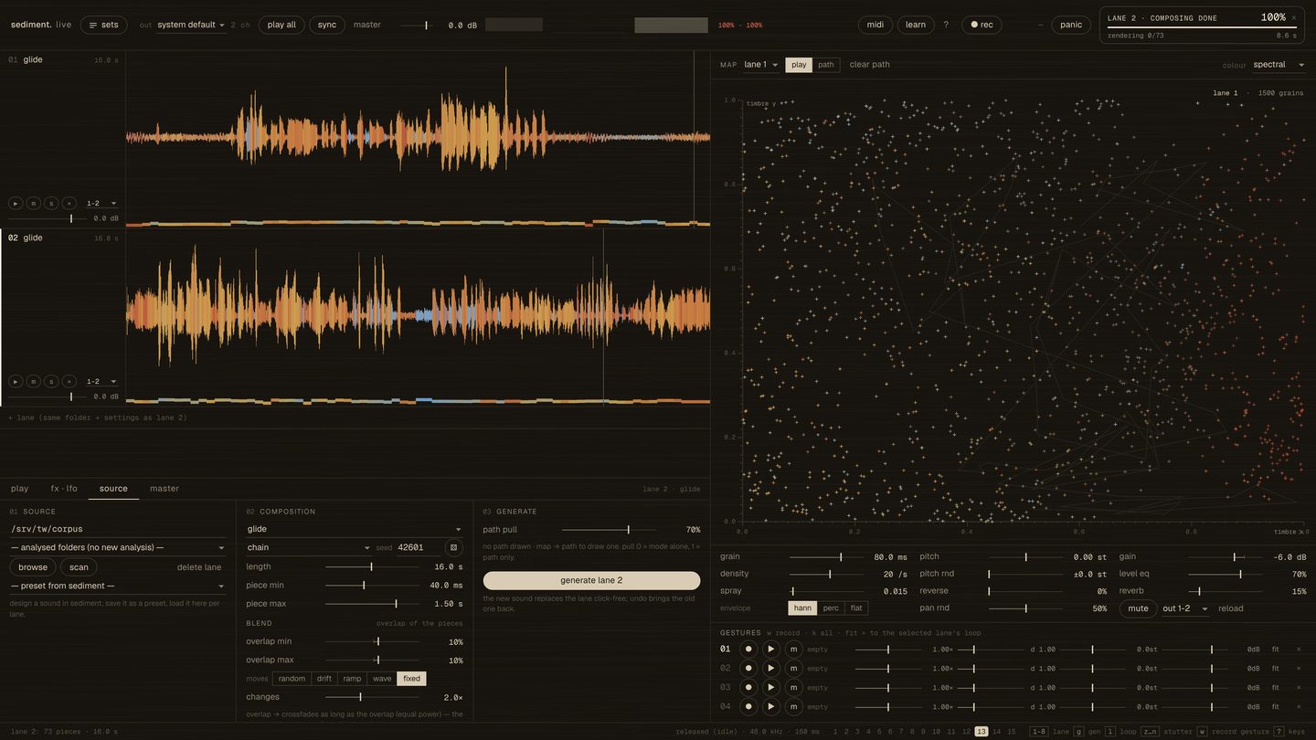Viewport: 1316px width, 740px height.
Task: Set overlap moves to wave
Action: pos(382,679)
